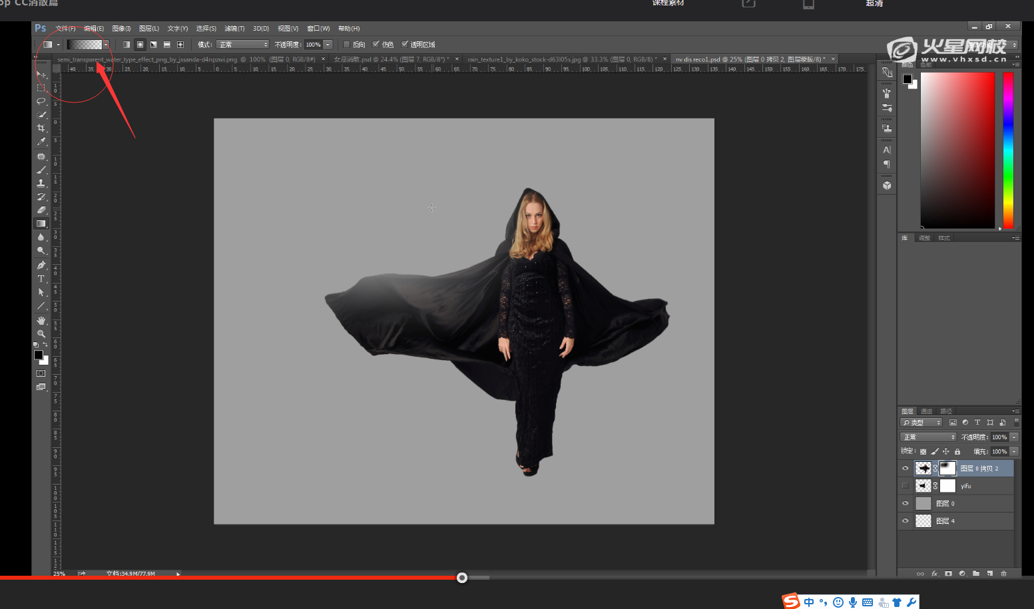
Task: Select the Brush tool
Action: tap(41, 170)
